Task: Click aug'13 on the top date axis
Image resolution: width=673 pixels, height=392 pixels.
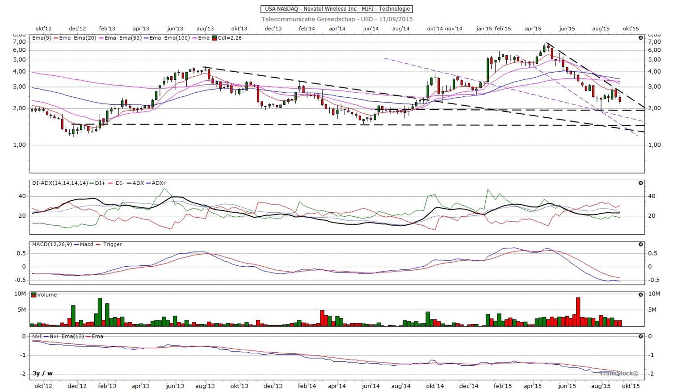Action: 205,29
